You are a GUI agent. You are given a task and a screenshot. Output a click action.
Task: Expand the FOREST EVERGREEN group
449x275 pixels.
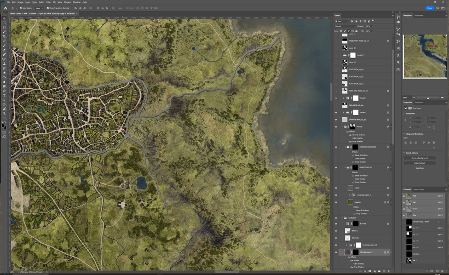(346, 147)
